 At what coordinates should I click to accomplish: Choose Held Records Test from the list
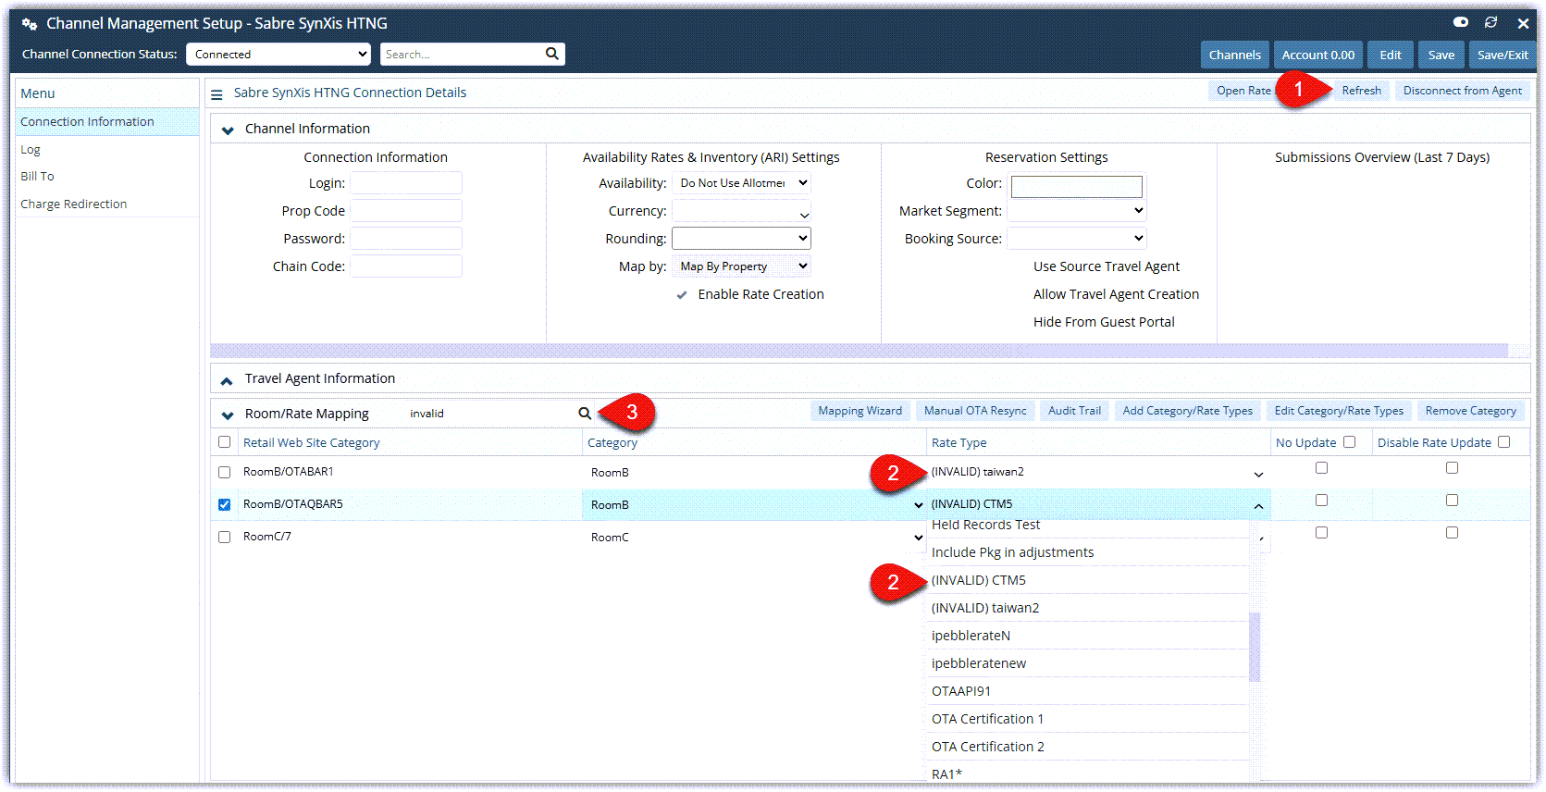pos(1088,526)
